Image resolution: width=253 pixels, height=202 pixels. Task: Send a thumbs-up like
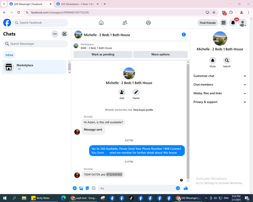pyautogui.click(x=186, y=188)
